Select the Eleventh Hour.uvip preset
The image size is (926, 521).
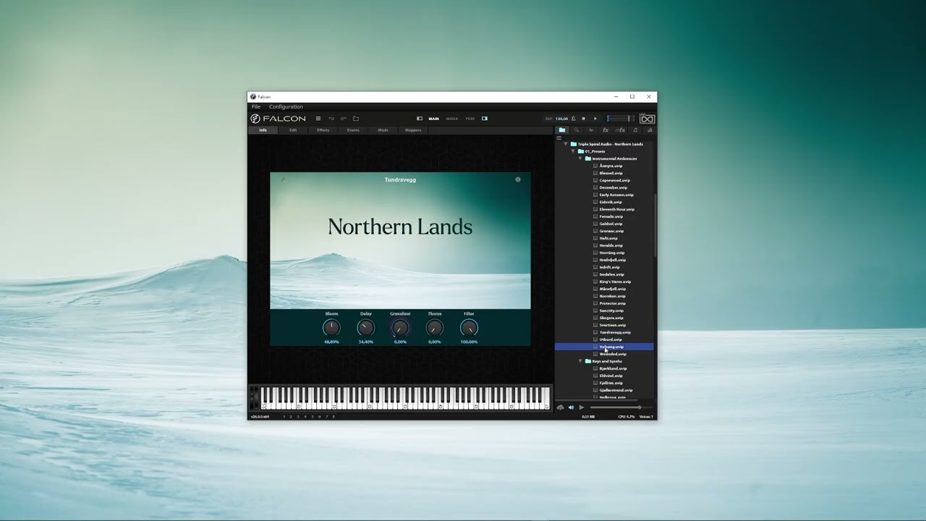point(616,209)
